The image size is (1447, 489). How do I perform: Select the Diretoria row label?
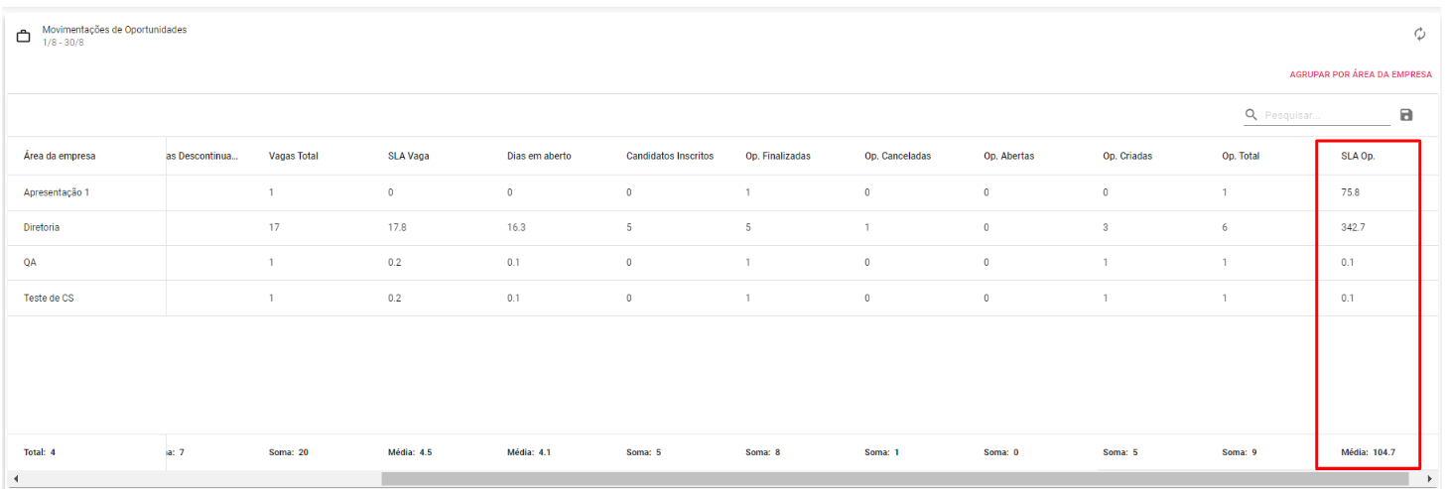[x=42, y=227]
